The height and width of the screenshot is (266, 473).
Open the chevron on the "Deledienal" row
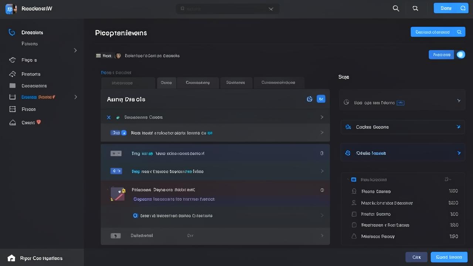[322, 235]
